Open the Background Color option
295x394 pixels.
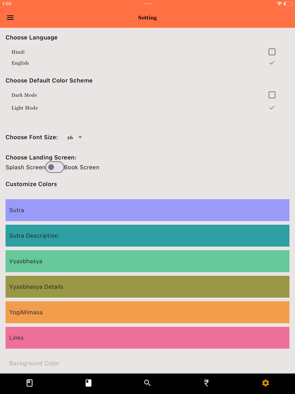[147, 363]
